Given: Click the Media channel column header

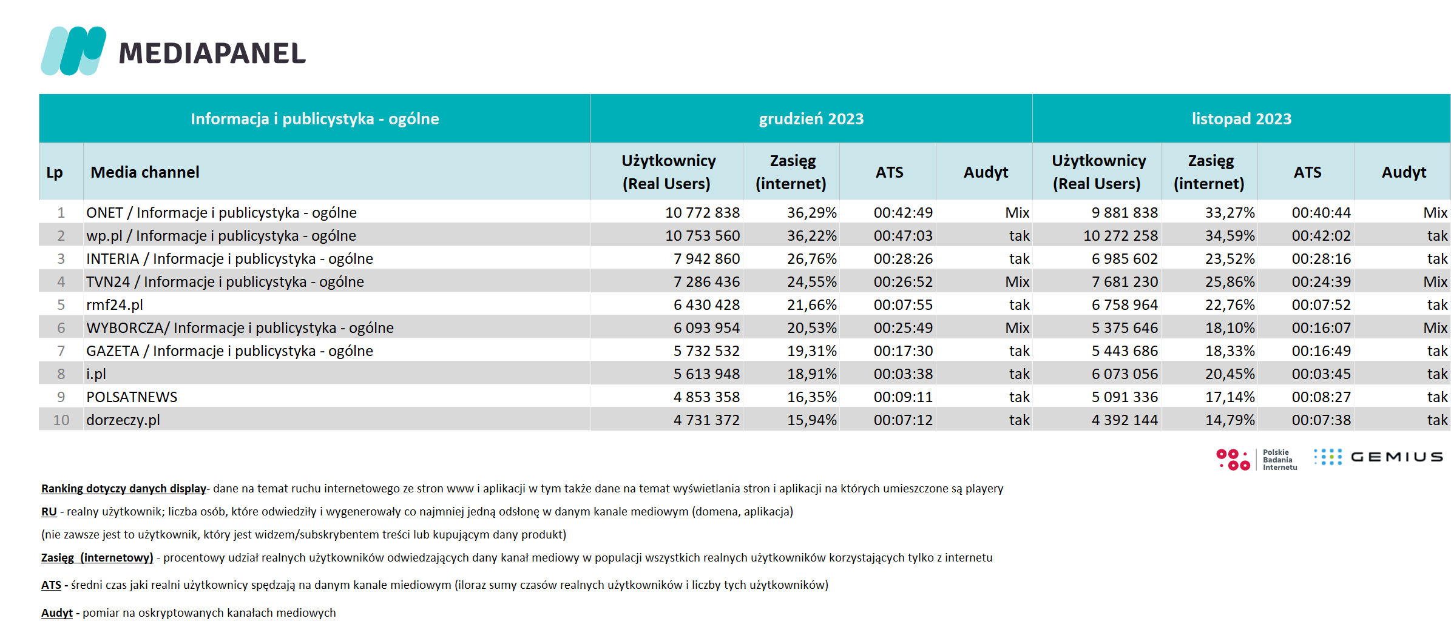Looking at the screenshot, I should (x=145, y=172).
